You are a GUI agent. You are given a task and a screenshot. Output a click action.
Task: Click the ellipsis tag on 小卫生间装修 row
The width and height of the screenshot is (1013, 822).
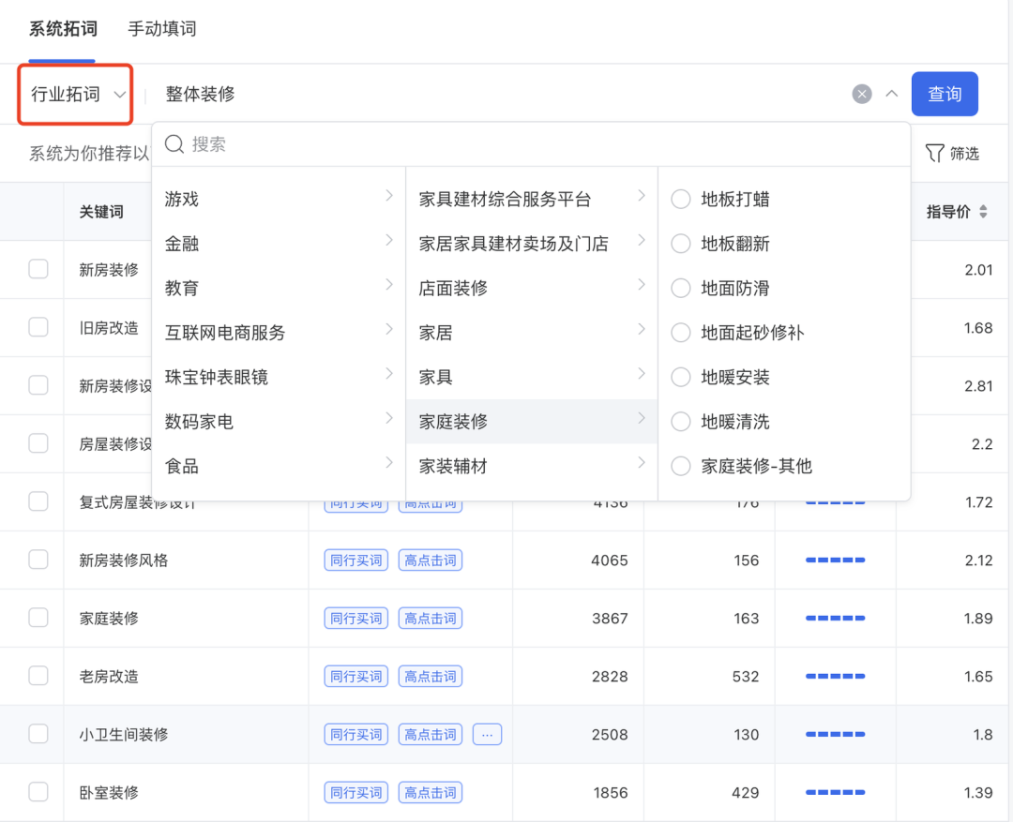487,735
